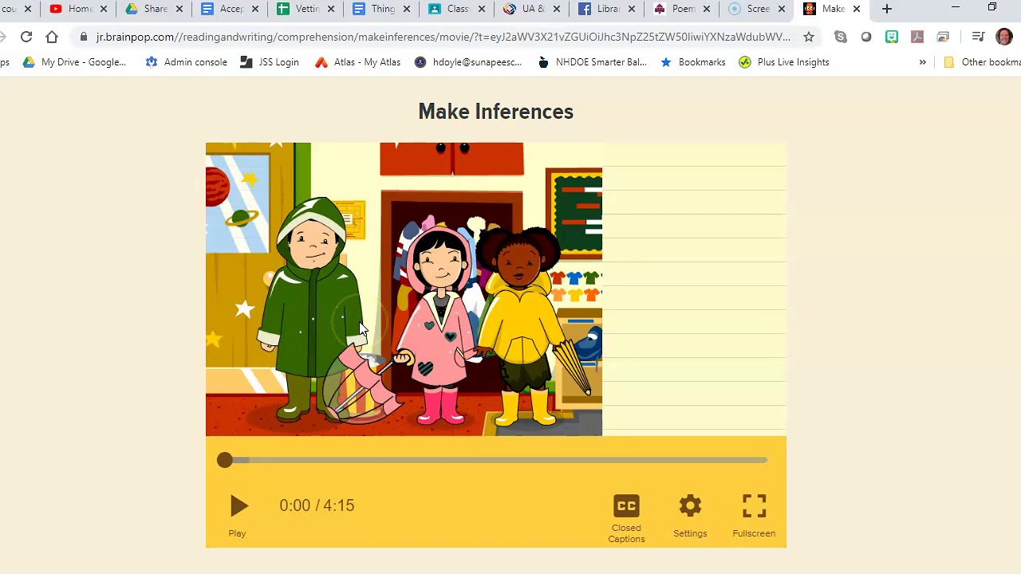Open the video Settings gear
This screenshot has width=1021, height=574.
[x=690, y=505]
